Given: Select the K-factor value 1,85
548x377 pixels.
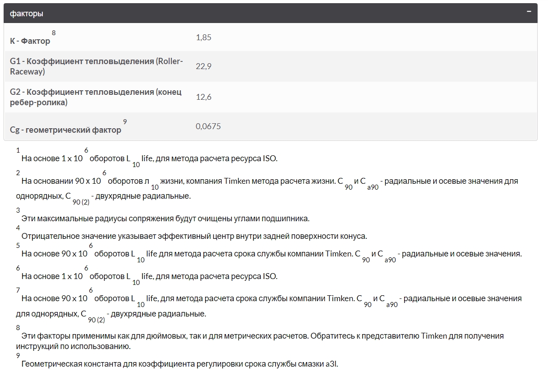Looking at the screenshot, I should pos(203,37).
